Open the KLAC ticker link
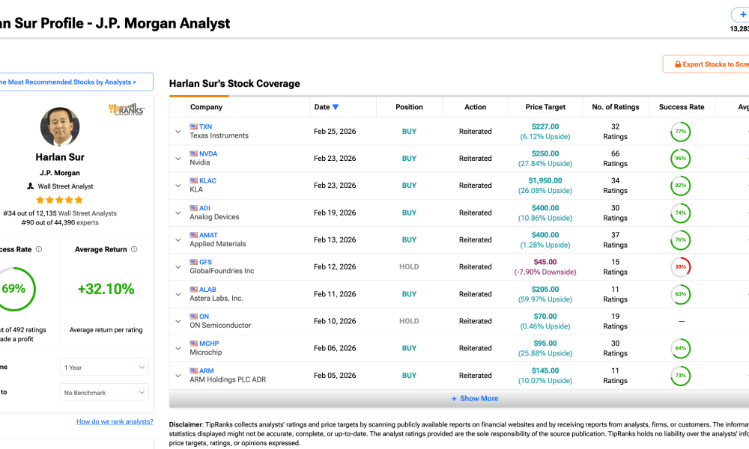 [207, 181]
